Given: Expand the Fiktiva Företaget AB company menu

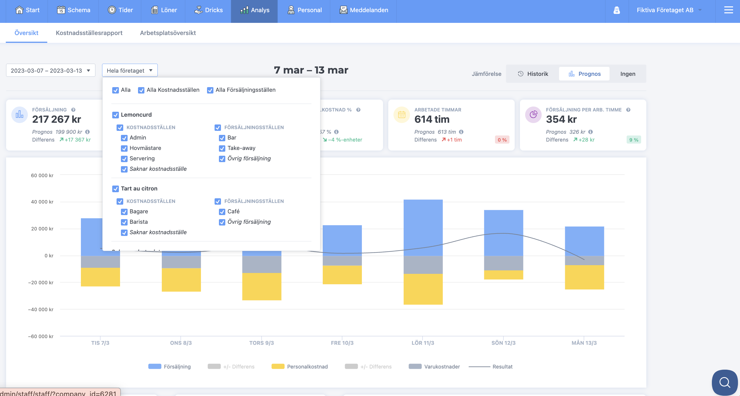Looking at the screenshot, I should pyautogui.click(x=668, y=10).
